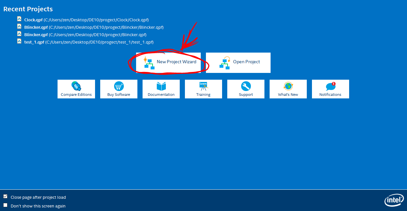The height and width of the screenshot is (211, 407).
Task: Click the file icon beside test_1.qpf
Action: tap(19, 41)
